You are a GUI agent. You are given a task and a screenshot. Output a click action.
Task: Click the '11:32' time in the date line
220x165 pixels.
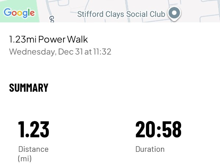pyautogui.click(x=102, y=52)
